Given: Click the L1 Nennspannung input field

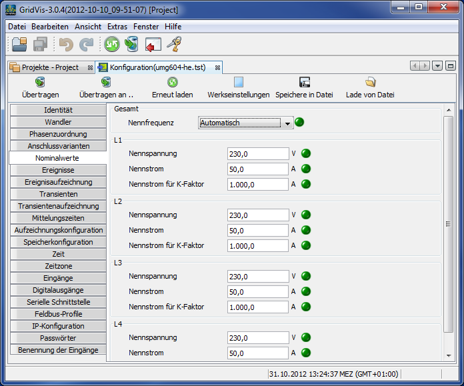Looking at the screenshot, I should 257,154.
